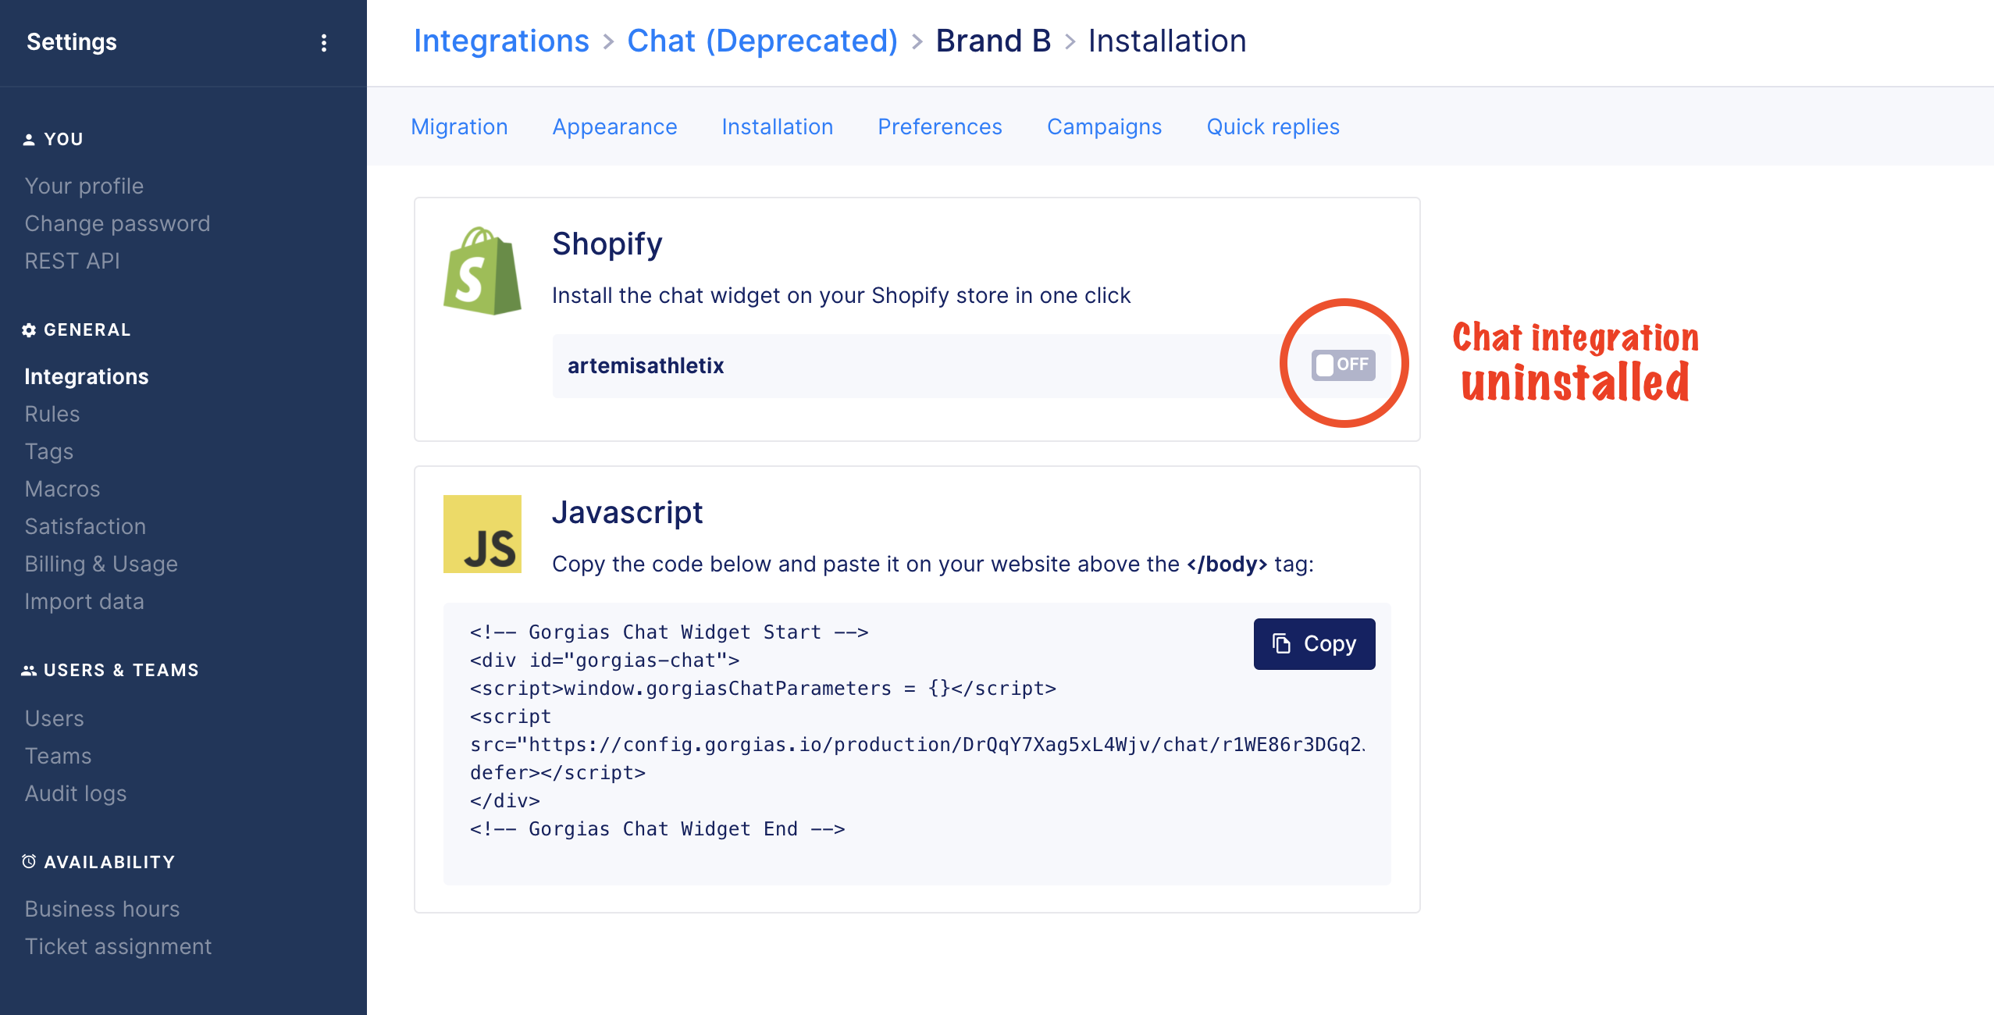Click the gear icon next to GENERAL
Screen dimensions: 1994x1015
point(29,330)
